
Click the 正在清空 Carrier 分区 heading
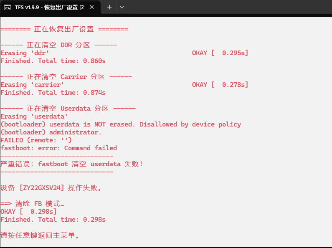click(x=66, y=76)
